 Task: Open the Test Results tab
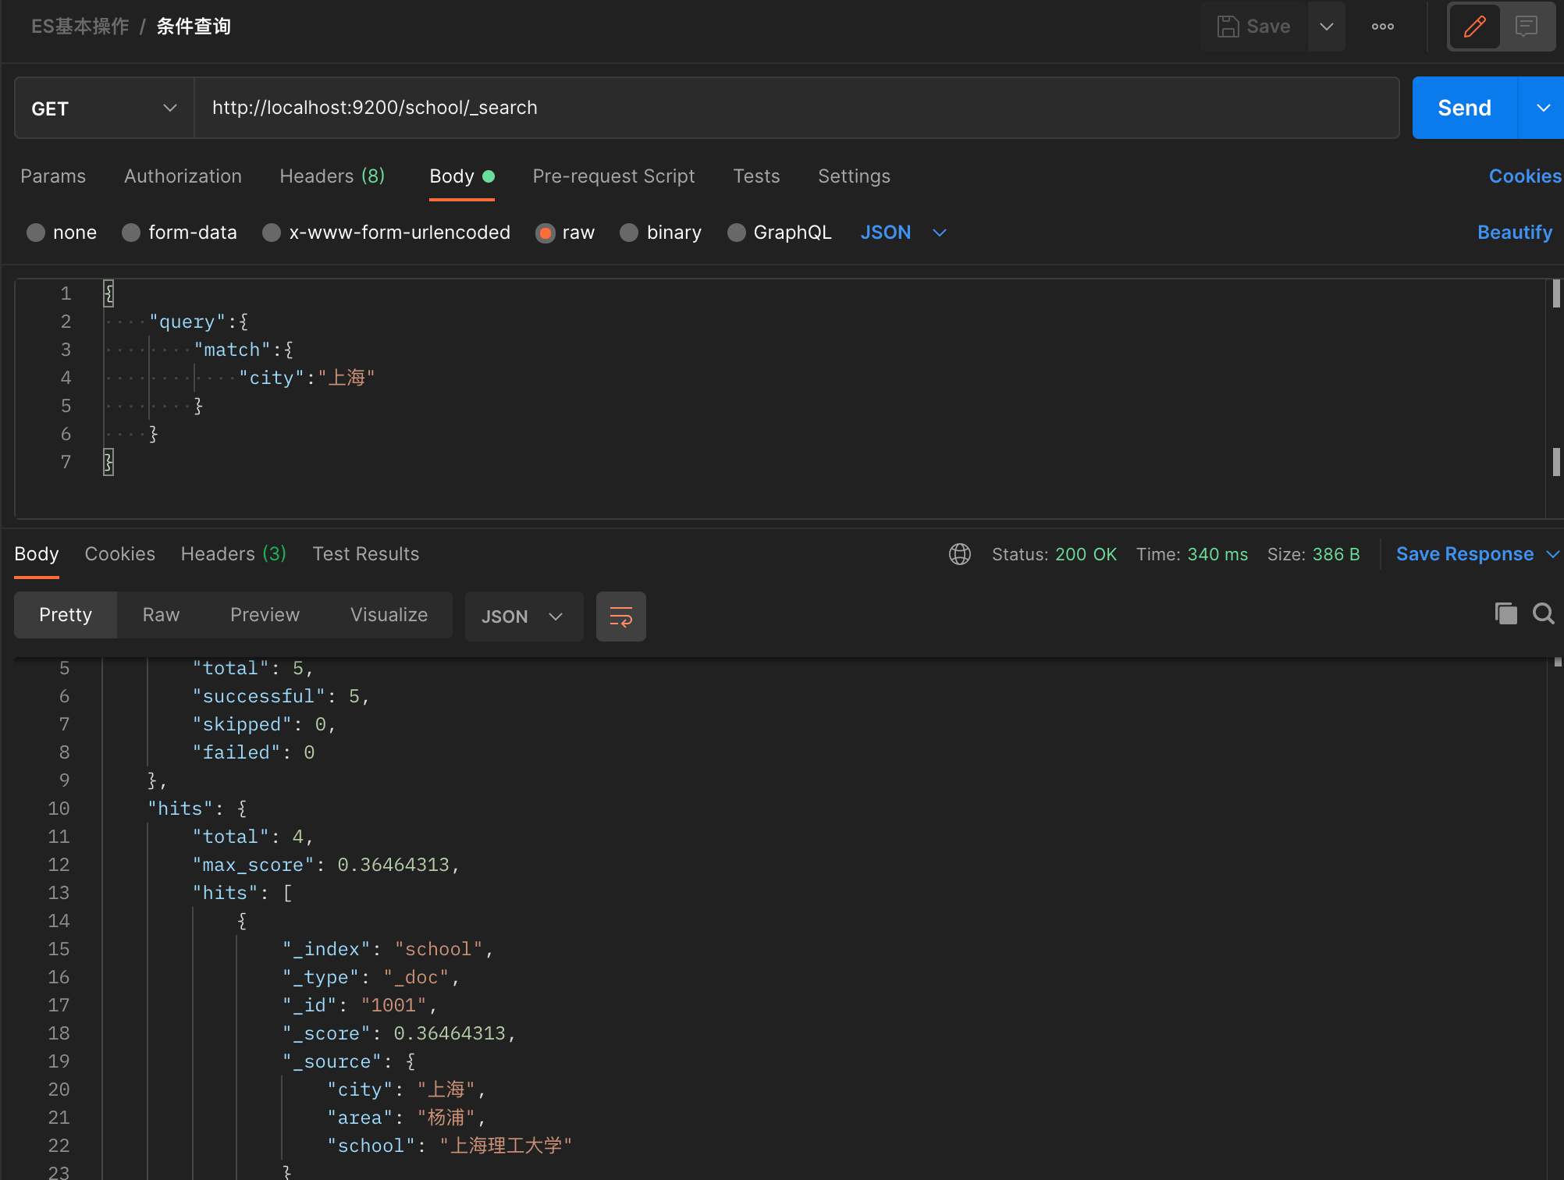[x=365, y=554]
